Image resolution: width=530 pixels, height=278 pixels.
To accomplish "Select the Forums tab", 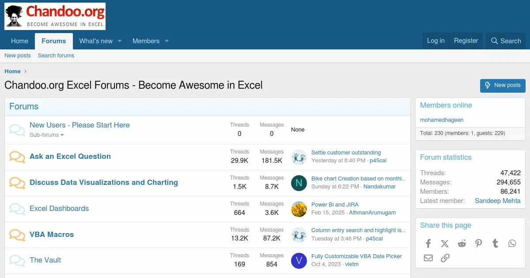I will click(x=54, y=41).
